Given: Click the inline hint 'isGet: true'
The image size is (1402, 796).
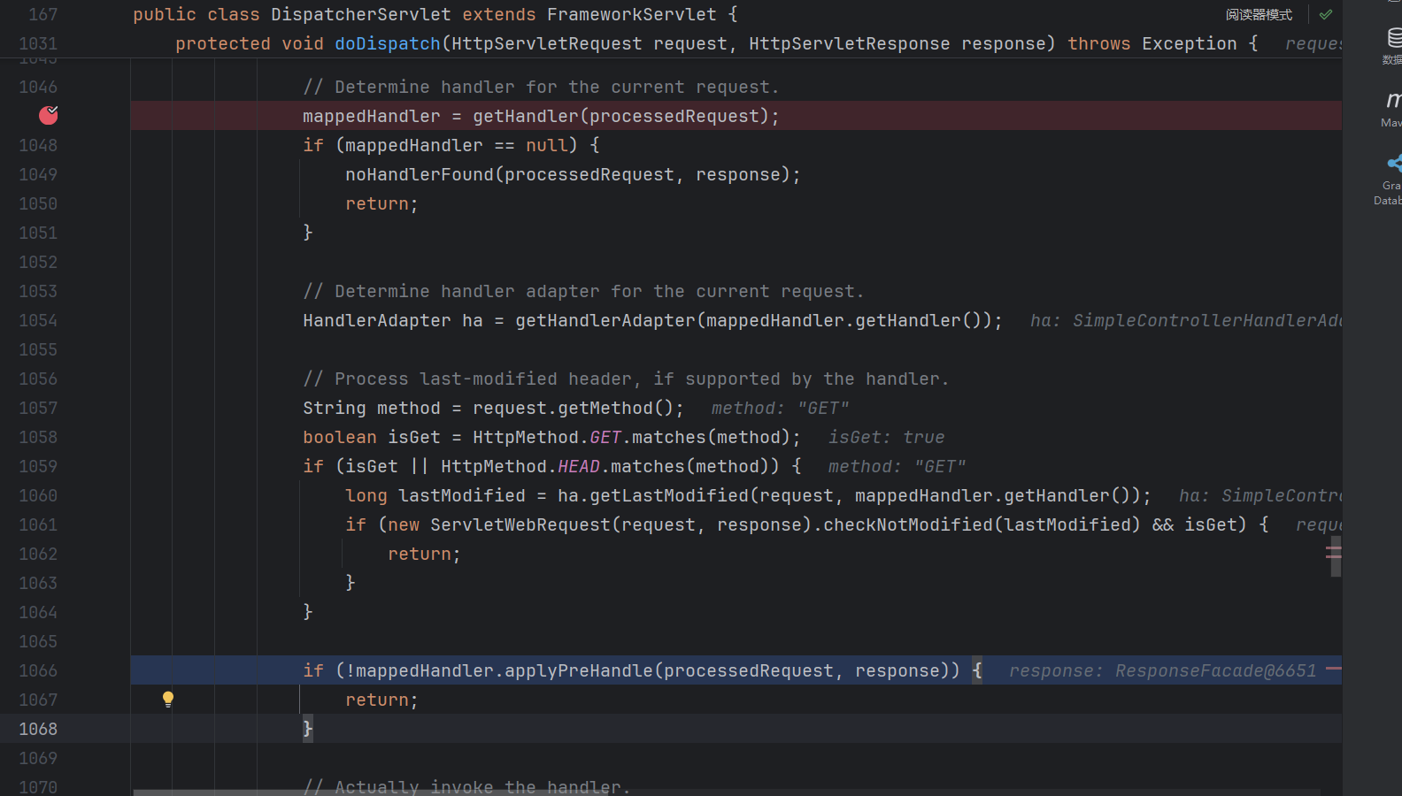Looking at the screenshot, I should click(886, 437).
